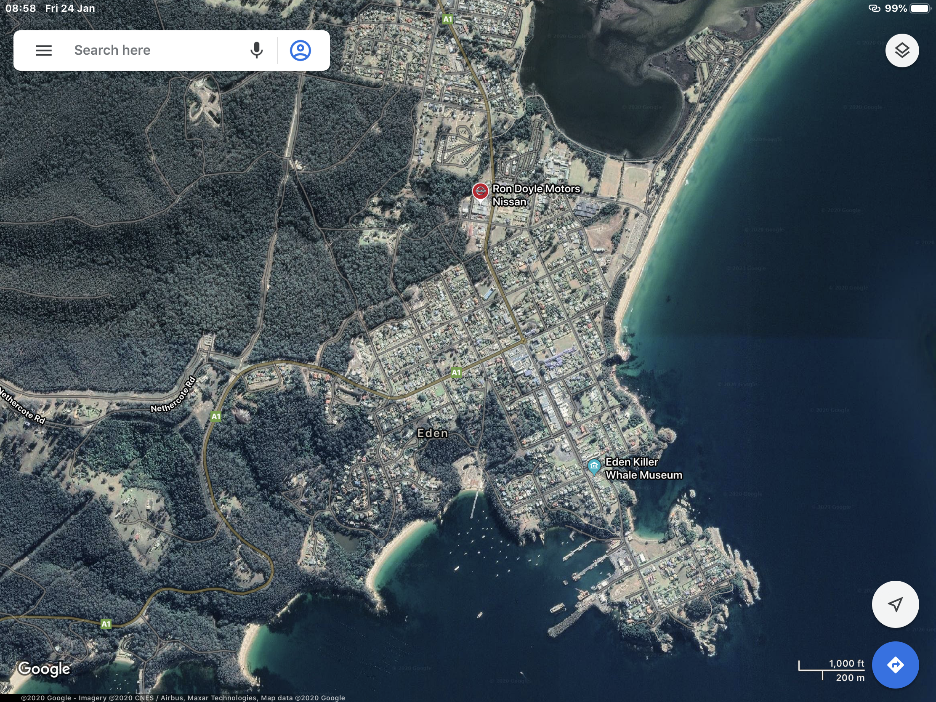The image size is (936, 702).
Task: Open the hamburger menu
Action: tap(44, 51)
